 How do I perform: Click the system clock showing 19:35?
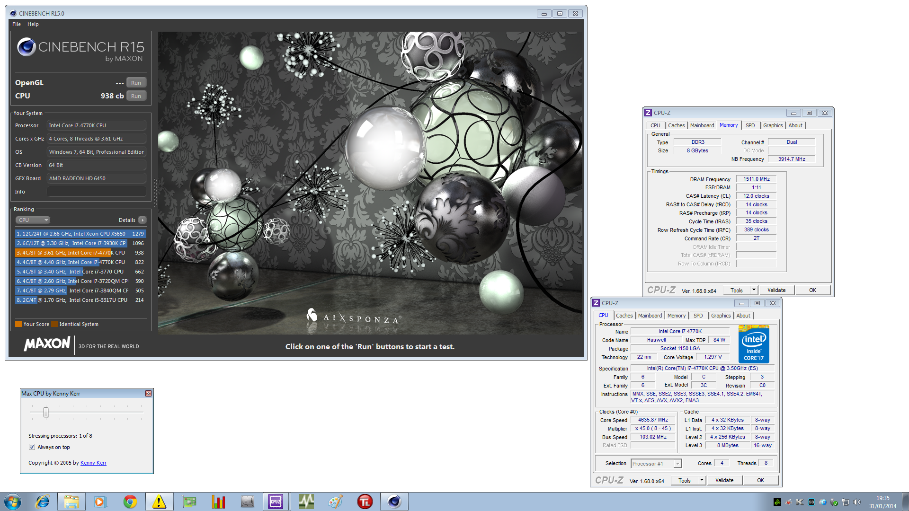pos(882,502)
